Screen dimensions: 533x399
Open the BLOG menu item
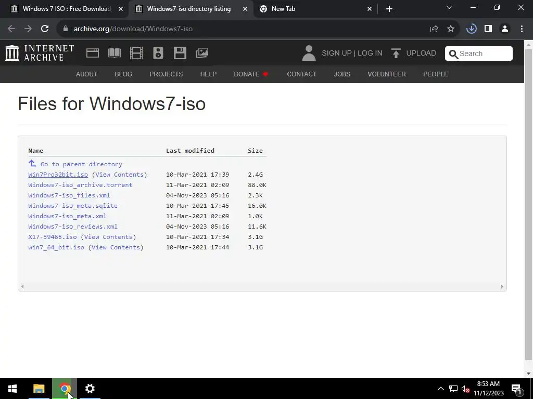coord(123,74)
